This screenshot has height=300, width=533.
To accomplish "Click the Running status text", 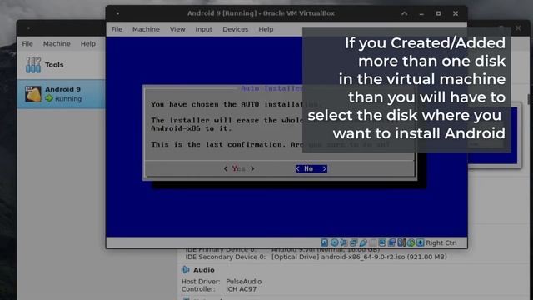I will (x=68, y=98).
